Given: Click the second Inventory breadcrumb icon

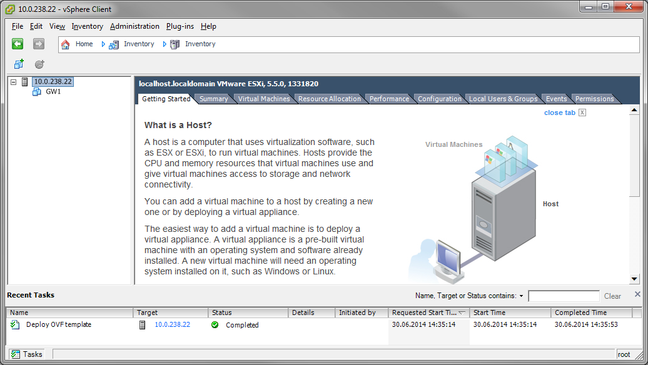Looking at the screenshot, I should (x=175, y=44).
